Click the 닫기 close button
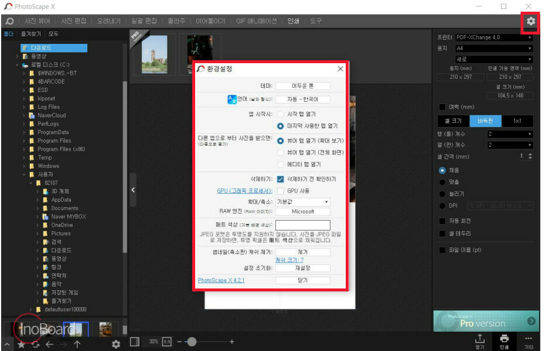Image resolution: width=545 pixels, height=351 pixels. (x=303, y=280)
